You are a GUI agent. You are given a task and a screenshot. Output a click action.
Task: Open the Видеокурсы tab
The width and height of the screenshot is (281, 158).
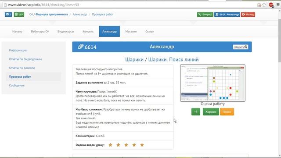[65, 31]
